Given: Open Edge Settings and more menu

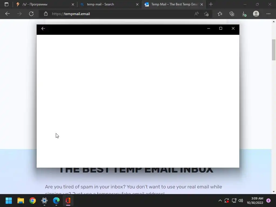Looking at the screenshot, I should coord(268,14).
